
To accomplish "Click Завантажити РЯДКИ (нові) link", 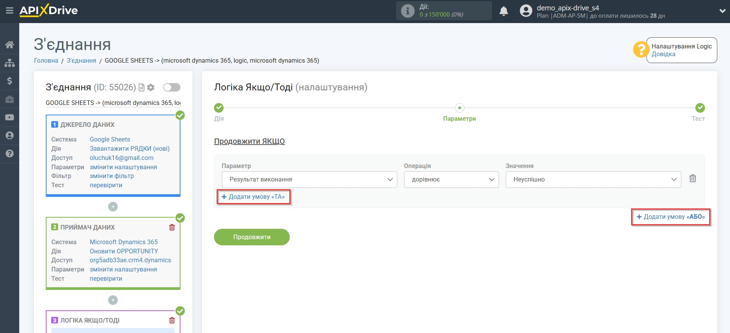I will 130,148.
